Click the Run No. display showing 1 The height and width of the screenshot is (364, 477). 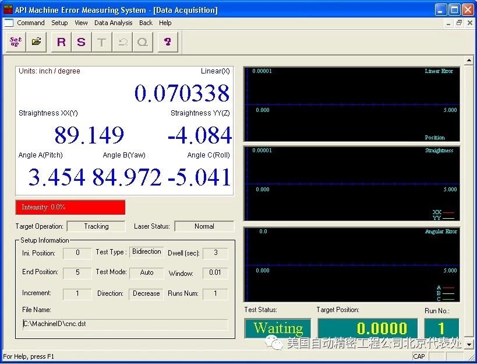(x=441, y=328)
